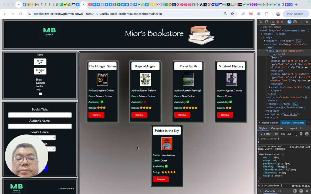Click the Author's Name input field
Image resolution: width=311 pixels, height=194 pixels.
[40, 126]
